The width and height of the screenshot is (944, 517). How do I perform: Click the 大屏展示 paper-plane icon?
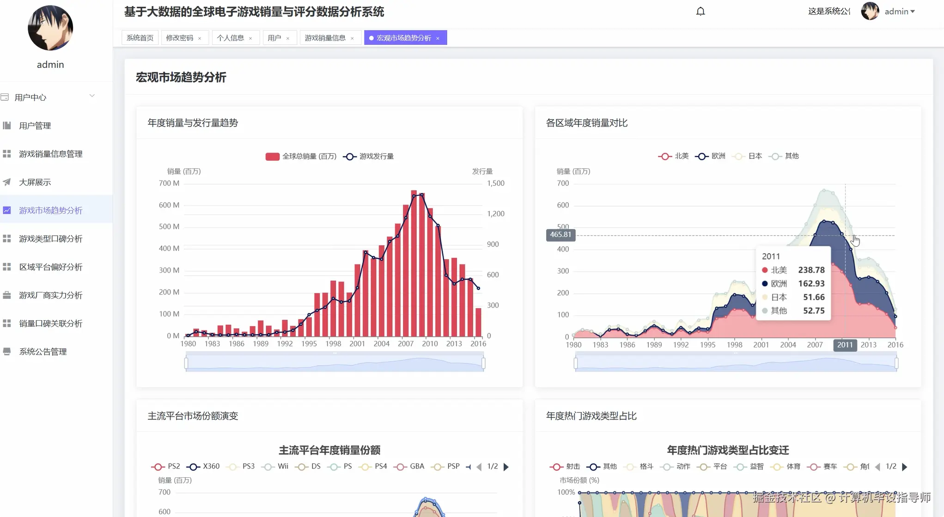(7, 182)
